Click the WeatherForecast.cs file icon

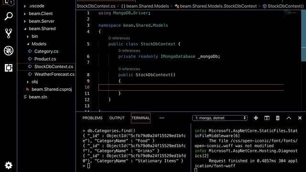coord(30,74)
